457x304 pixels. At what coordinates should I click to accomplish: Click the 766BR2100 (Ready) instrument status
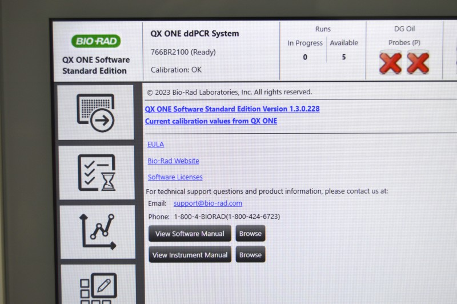pos(183,52)
